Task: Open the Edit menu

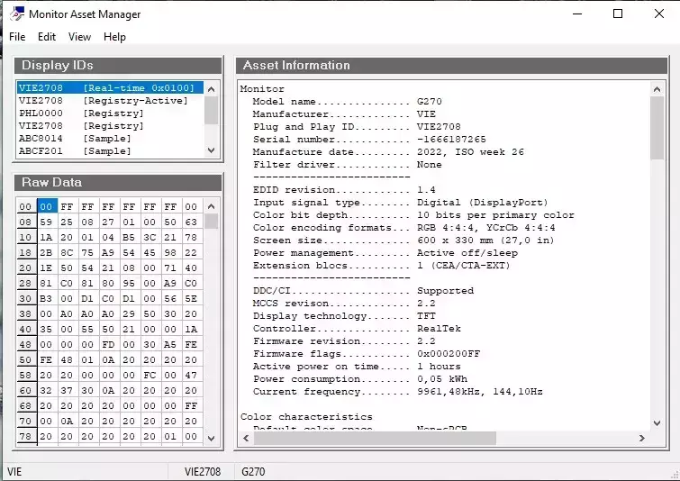Action: click(x=47, y=37)
